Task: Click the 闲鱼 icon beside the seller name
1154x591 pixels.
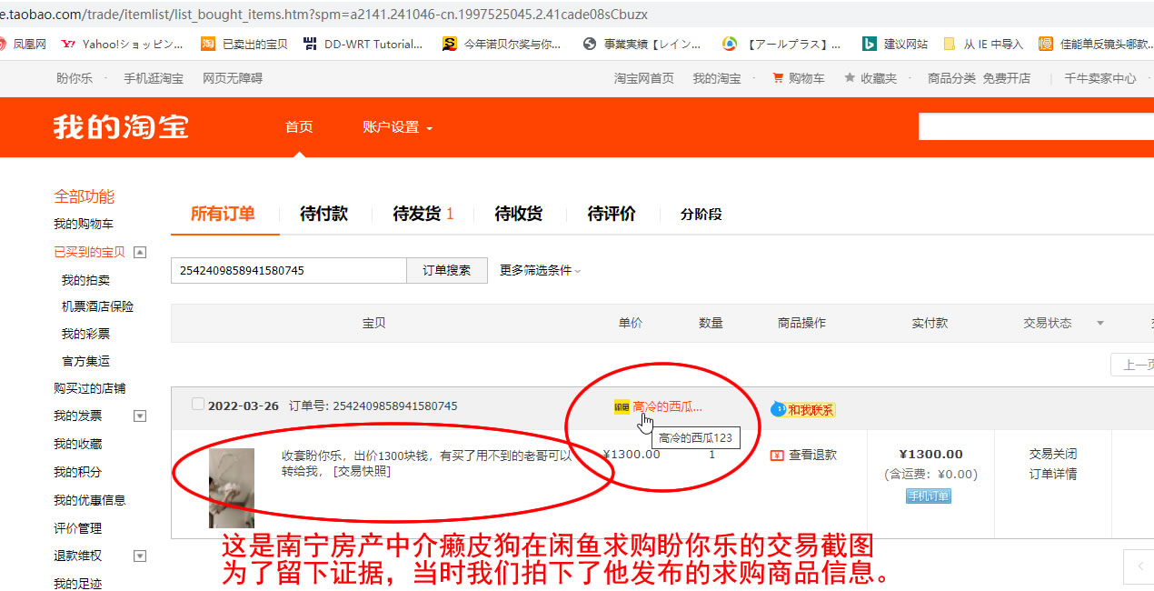Action: coord(622,407)
